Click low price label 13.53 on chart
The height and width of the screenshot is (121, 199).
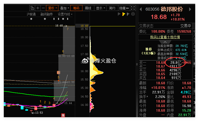pyautogui.click(x=39, y=113)
